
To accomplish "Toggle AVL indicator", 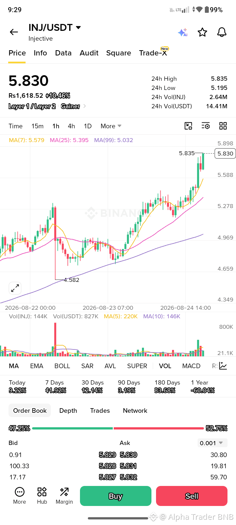I will (110, 366).
